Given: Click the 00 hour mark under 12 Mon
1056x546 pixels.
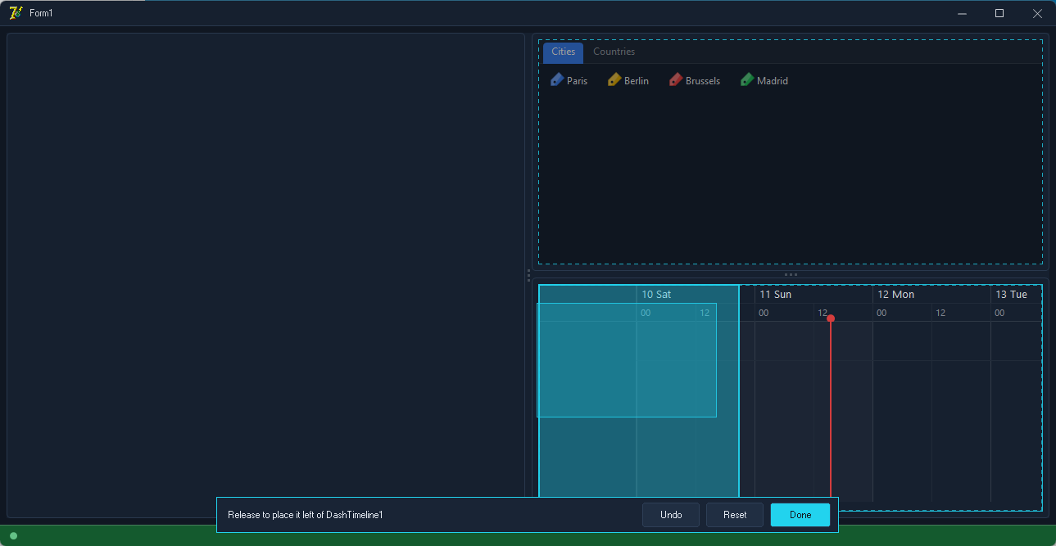Looking at the screenshot, I should 882,313.
